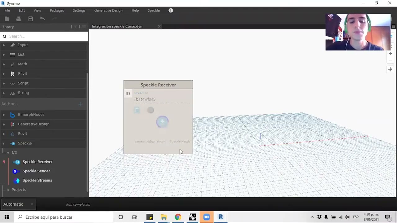Click the Speckle Receiver library R icon
Image resolution: width=397 pixels, height=223 pixels.
pyautogui.click(x=17, y=162)
